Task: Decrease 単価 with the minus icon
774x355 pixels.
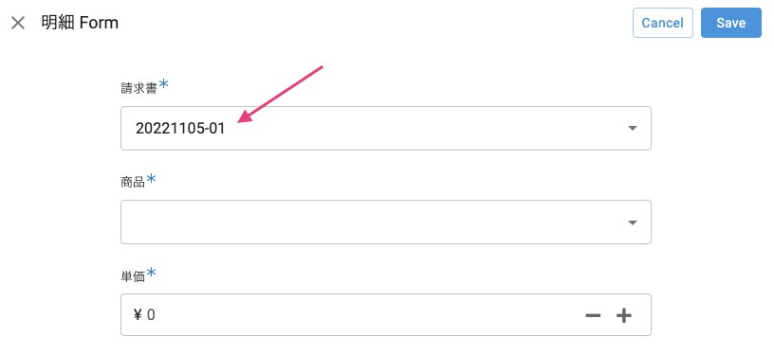Action: tap(593, 315)
